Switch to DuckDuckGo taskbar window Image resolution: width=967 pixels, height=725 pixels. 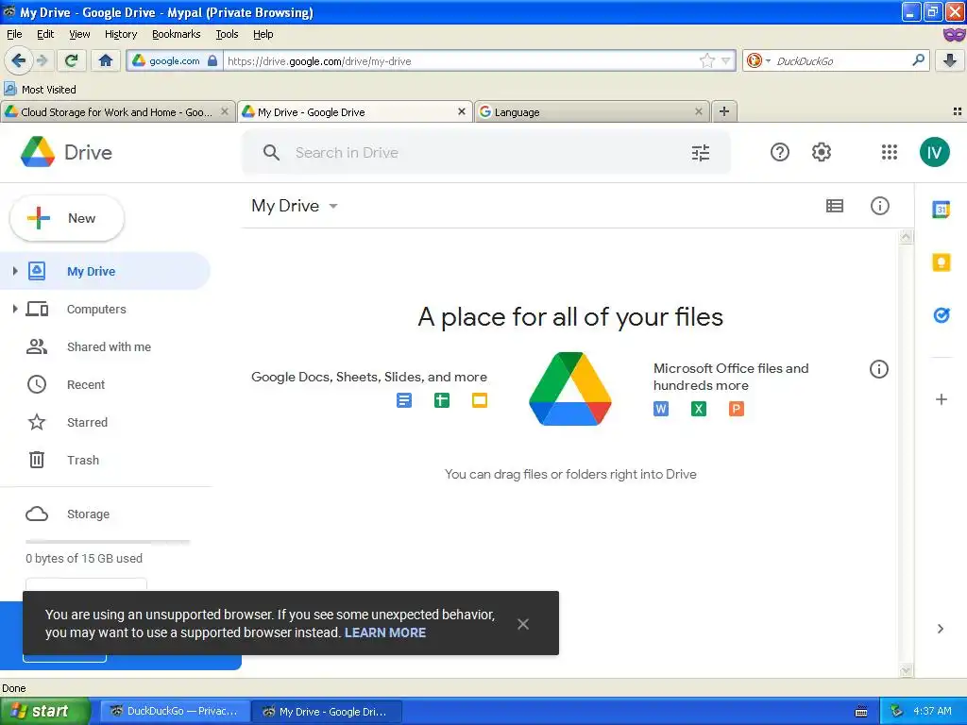click(175, 711)
